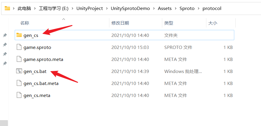Click the first pinned quick-access pin icon
The height and width of the screenshot is (126, 261).
5,35
